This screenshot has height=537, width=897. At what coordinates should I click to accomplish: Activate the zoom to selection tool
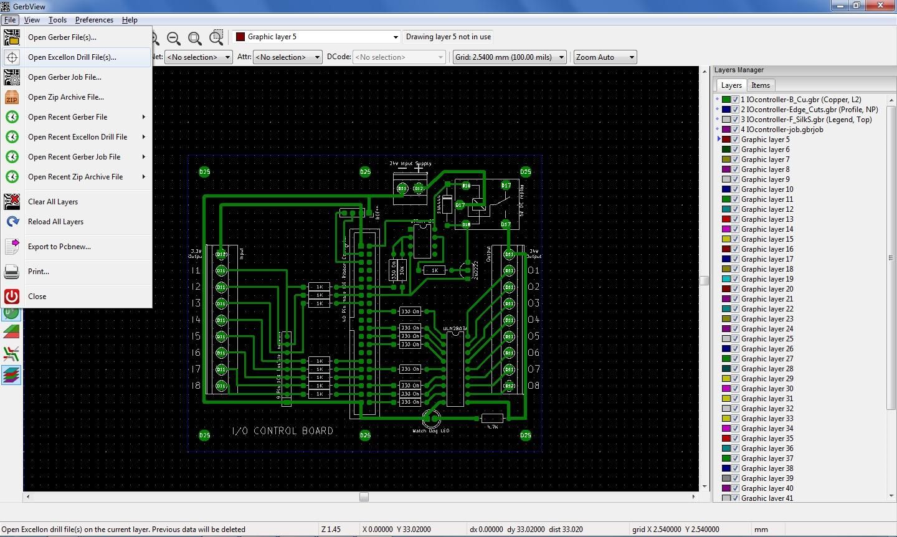(216, 37)
